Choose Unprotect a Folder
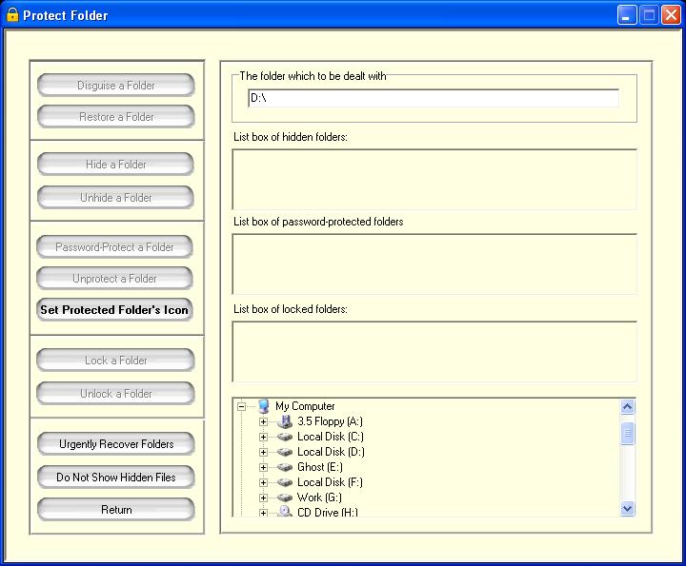The image size is (686, 566). [114, 279]
